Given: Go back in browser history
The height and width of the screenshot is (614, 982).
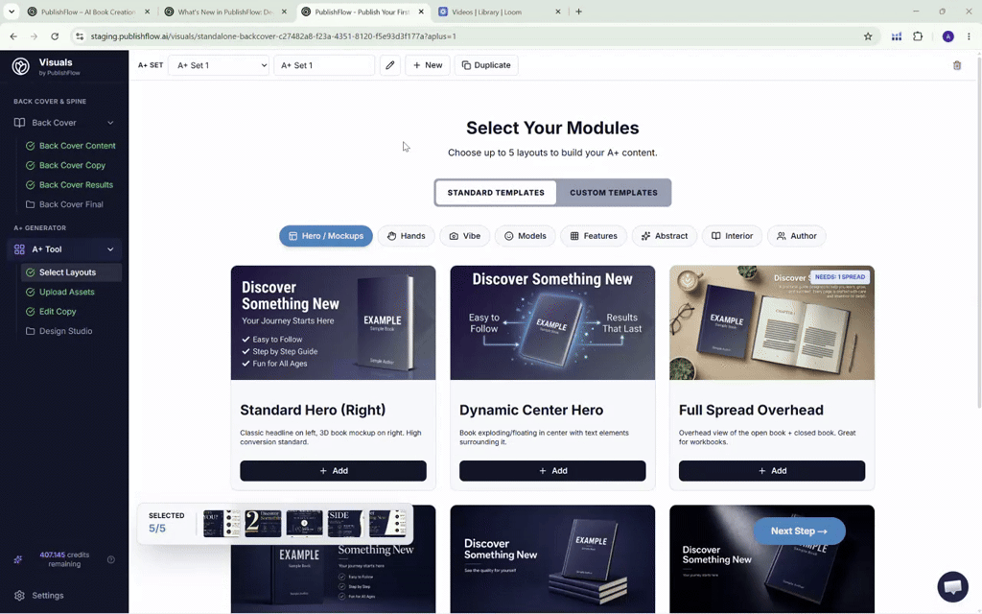Looking at the screenshot, I should point(13,36).
